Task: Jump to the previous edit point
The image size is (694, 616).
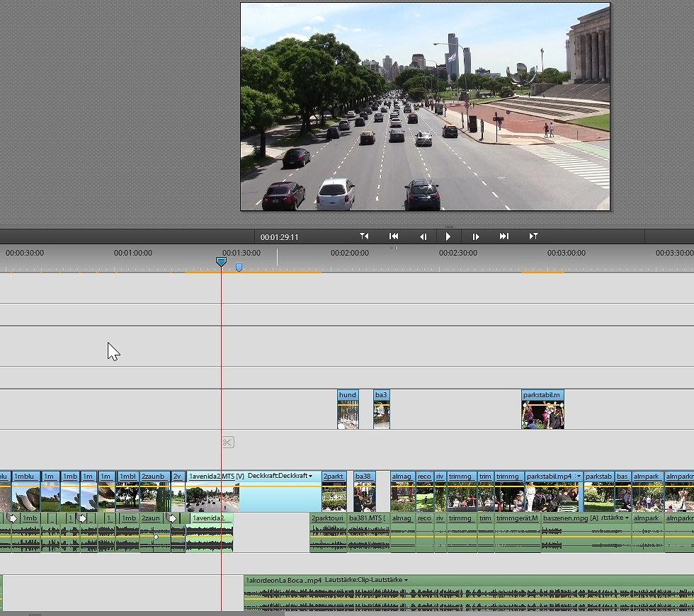Action: 364,236
